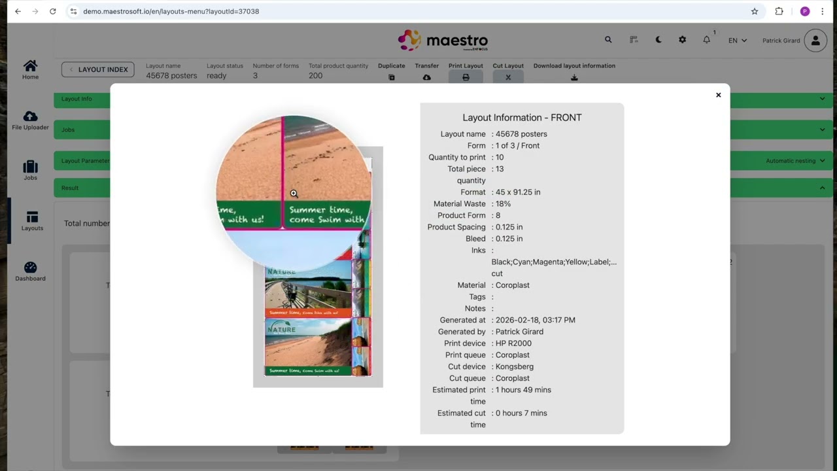Click the Transfer cloud icon
Image resolution: width=837 pixels, height=471 pixels.
pos(426,77)
